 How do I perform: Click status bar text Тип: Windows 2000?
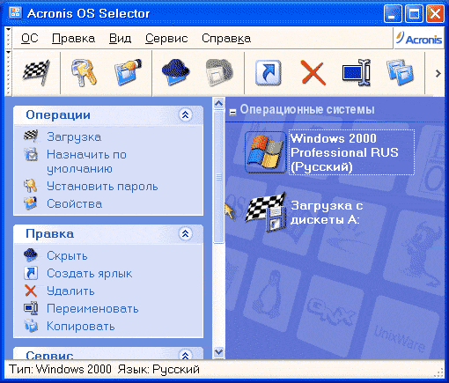pos(61,369)
